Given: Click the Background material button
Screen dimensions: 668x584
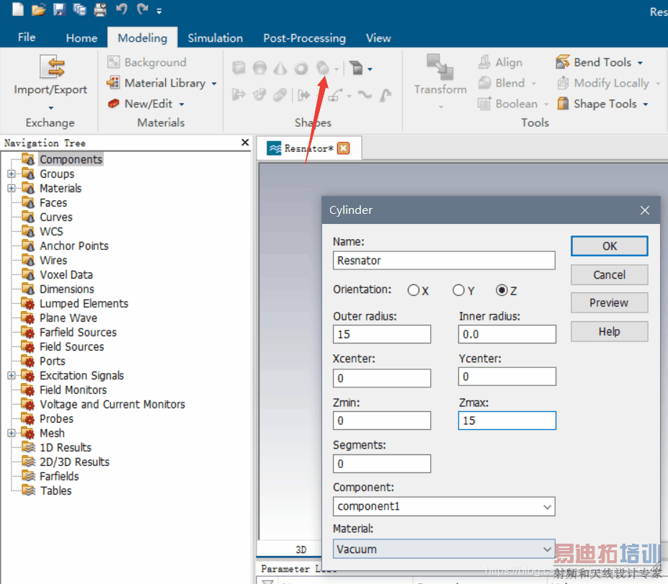Looking at the screenshot, I should tap(146, 62).
